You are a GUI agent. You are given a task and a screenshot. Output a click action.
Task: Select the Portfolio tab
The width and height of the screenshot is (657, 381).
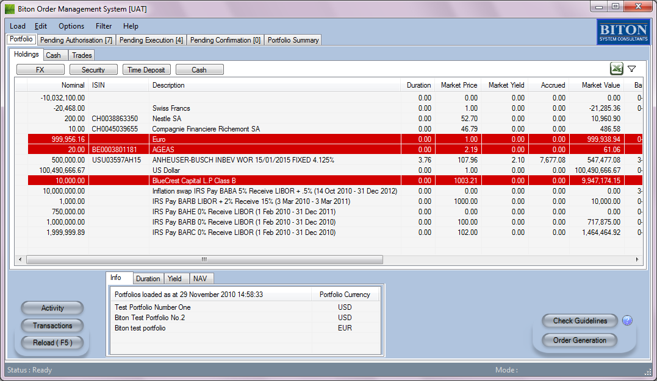point(21,40)
